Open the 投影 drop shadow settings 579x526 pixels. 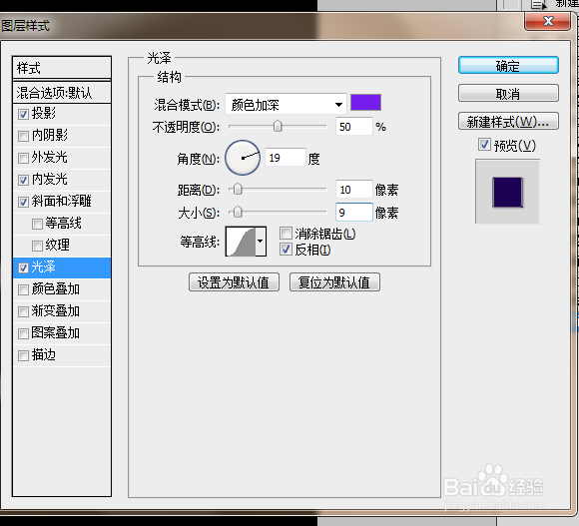44,114
